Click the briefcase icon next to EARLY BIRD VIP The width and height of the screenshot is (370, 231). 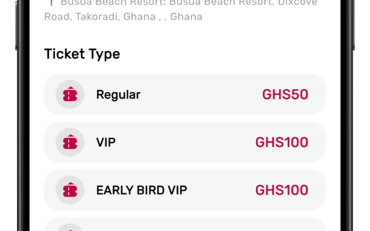coord(70,190)
